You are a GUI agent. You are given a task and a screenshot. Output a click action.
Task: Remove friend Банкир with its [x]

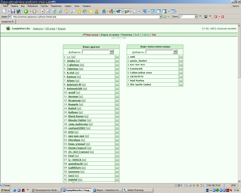(x=117, y=77)
